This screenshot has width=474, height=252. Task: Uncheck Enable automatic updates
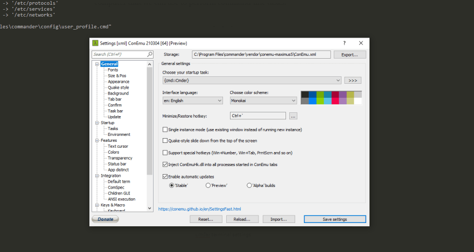point(165,177)
